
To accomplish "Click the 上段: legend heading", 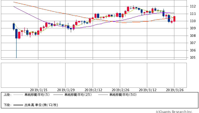I will coord(7,95).
